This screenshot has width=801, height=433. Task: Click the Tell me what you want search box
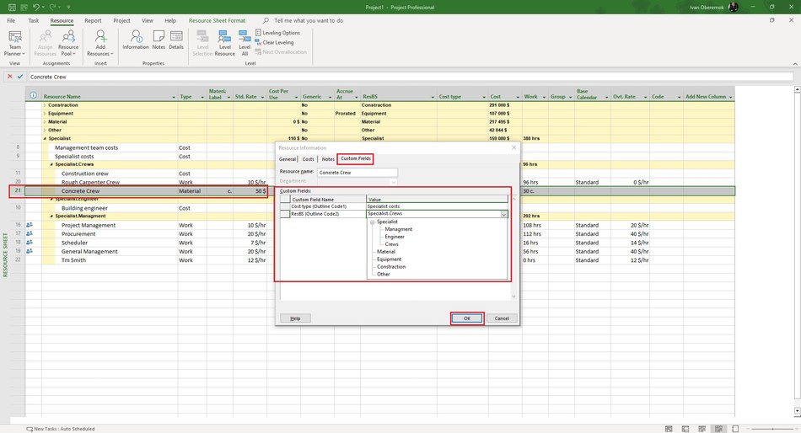coord(309,20)
